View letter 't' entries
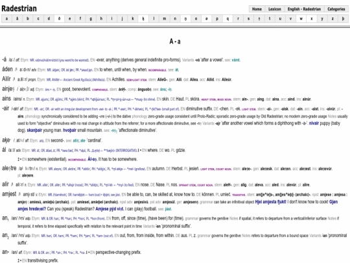This screenshot has width=350, height=263. [x=270, y=19]
